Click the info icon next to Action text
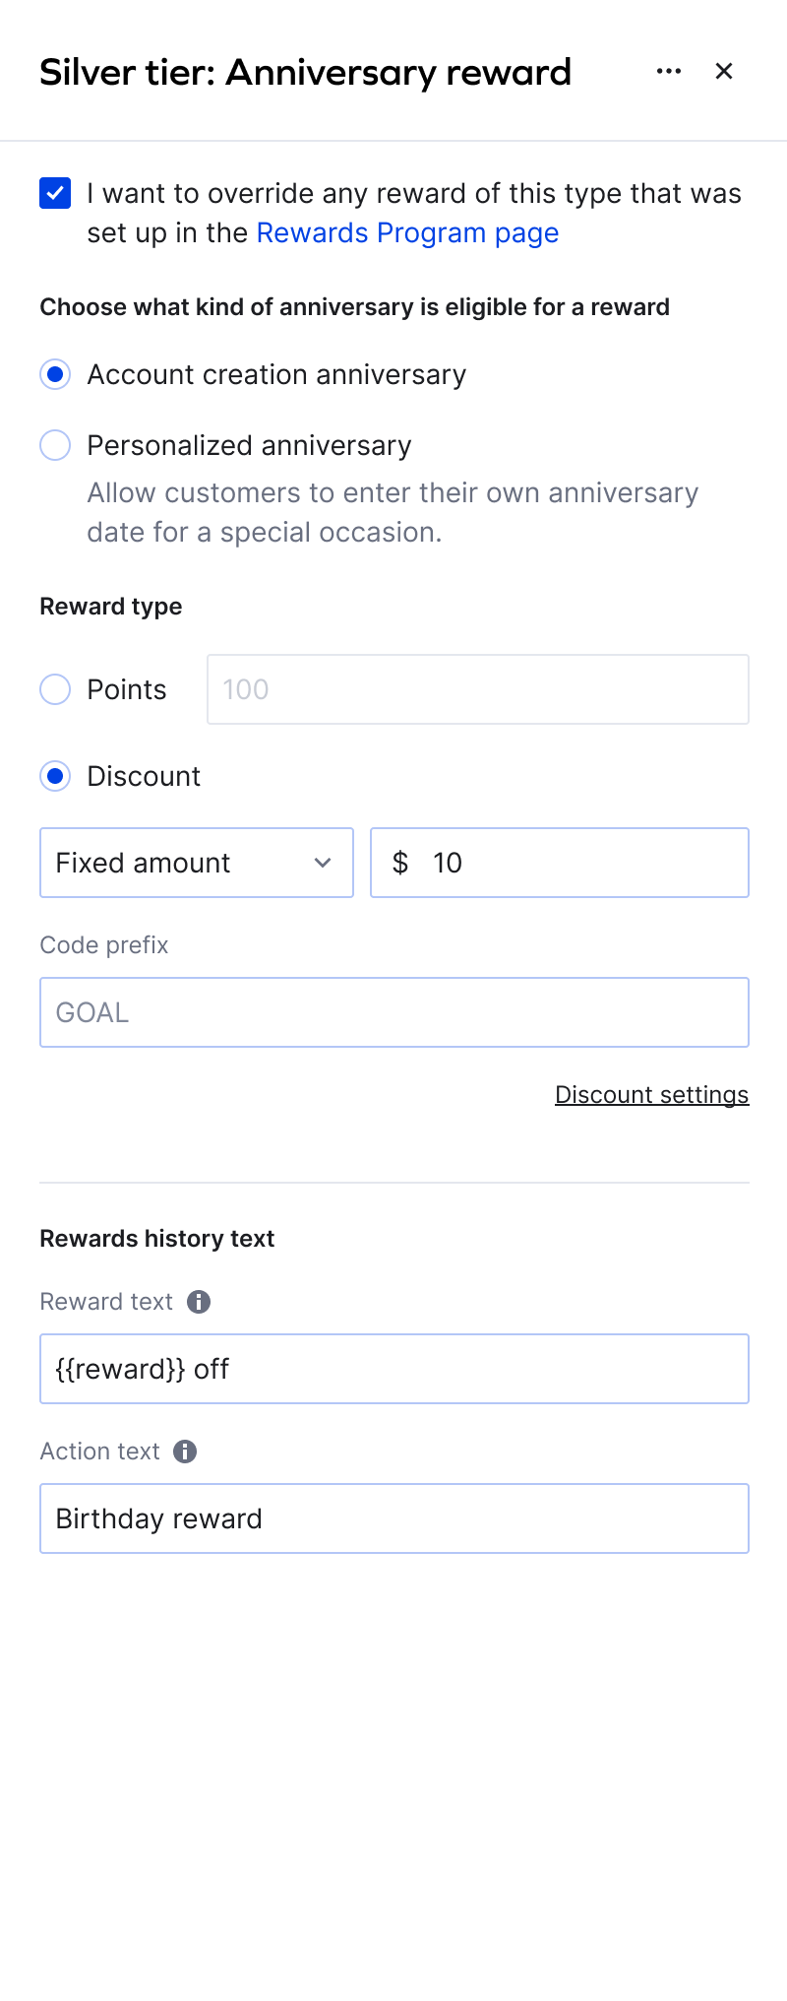The image size is (787, 2001). pos(185,1451)
